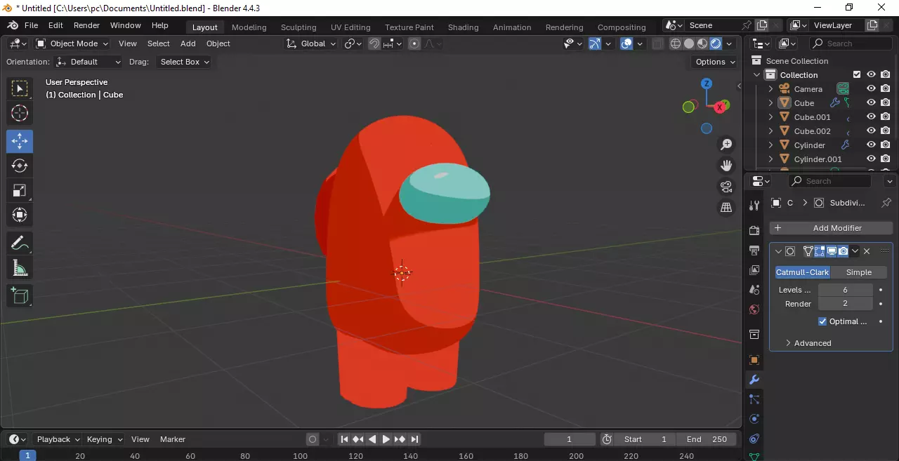Open the Render properties tab

[754, 230]
